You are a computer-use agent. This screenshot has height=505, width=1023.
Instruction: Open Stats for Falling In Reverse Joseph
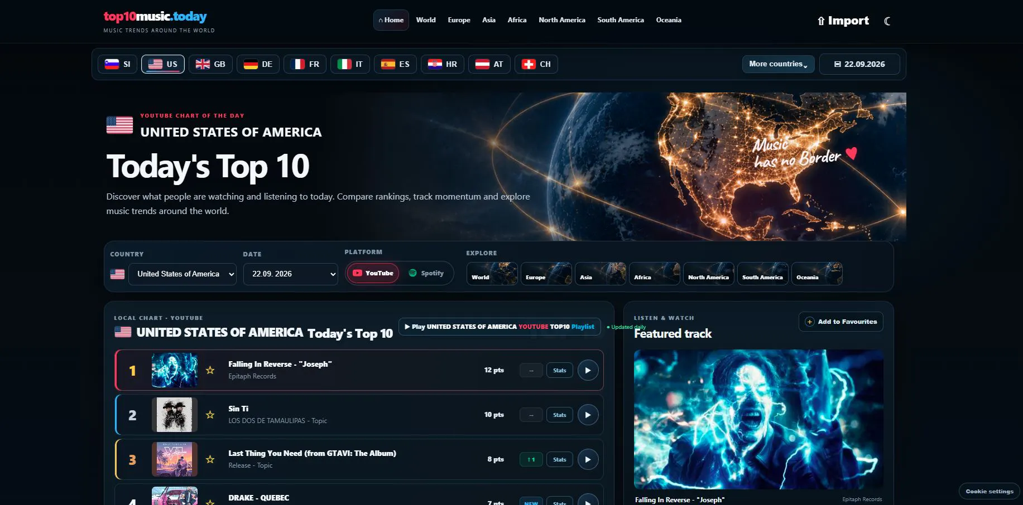coord(559,370)
